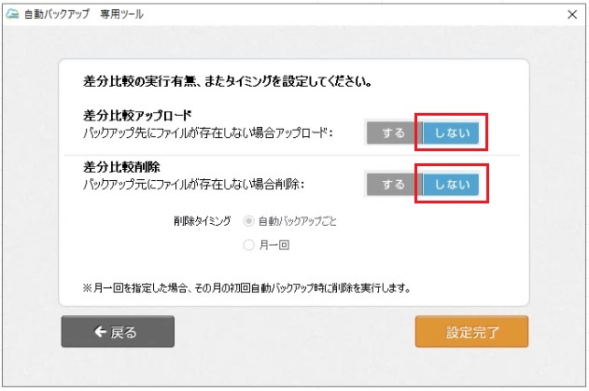
Task: Enable 差分比較アップロード with する
Action: (394, 133)
